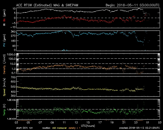Click the 'start DOY: 131' text
The image size is (163, 130).
25,128
